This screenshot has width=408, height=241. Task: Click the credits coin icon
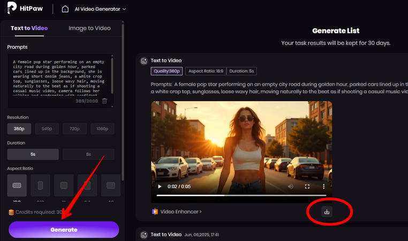click(x=11, y=212)
